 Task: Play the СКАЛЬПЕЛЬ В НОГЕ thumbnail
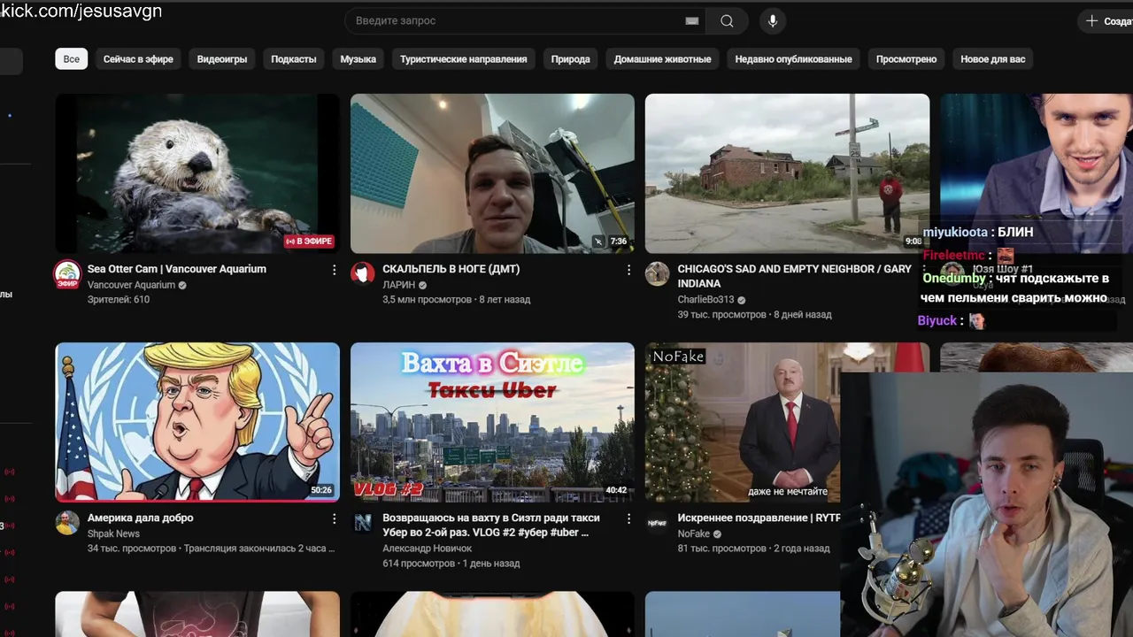click(492, 173)
